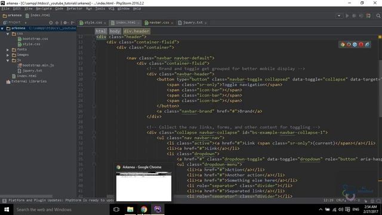Viewport: 382px width, 215px height.
Task: Select bootstrap.min.js in project tree
Action: [x=36, y=65]
